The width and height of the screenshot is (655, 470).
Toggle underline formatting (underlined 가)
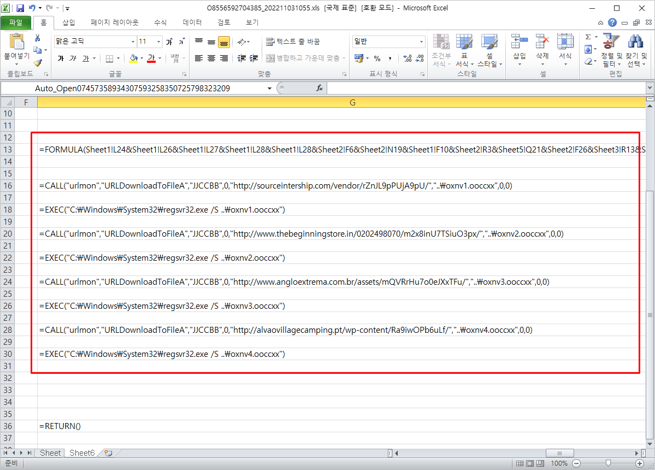[86, 58]
